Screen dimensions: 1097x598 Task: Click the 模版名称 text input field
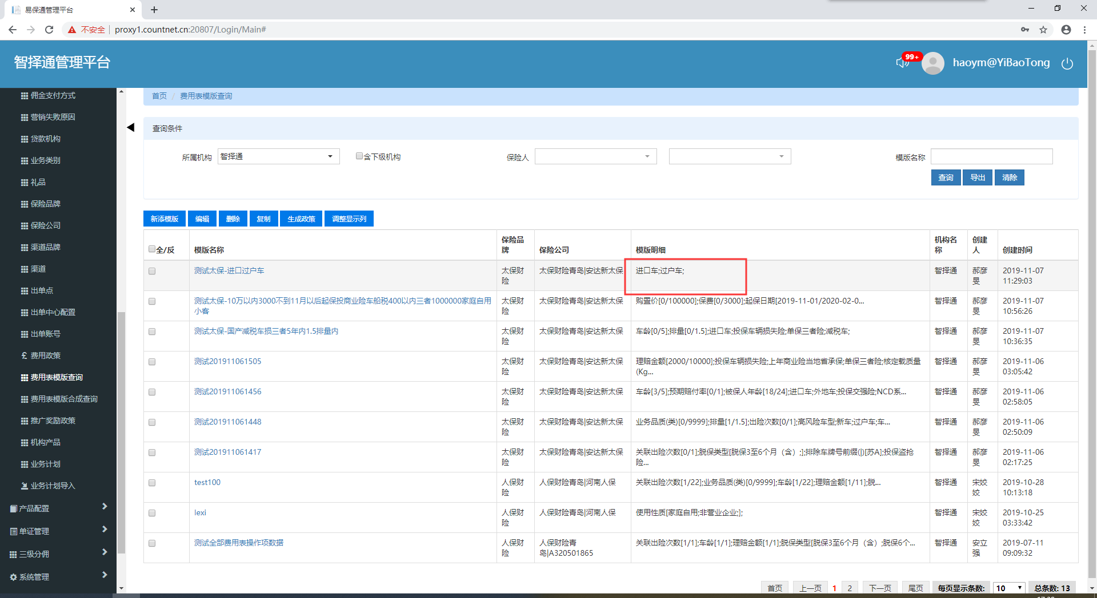(x=991, y=156)
